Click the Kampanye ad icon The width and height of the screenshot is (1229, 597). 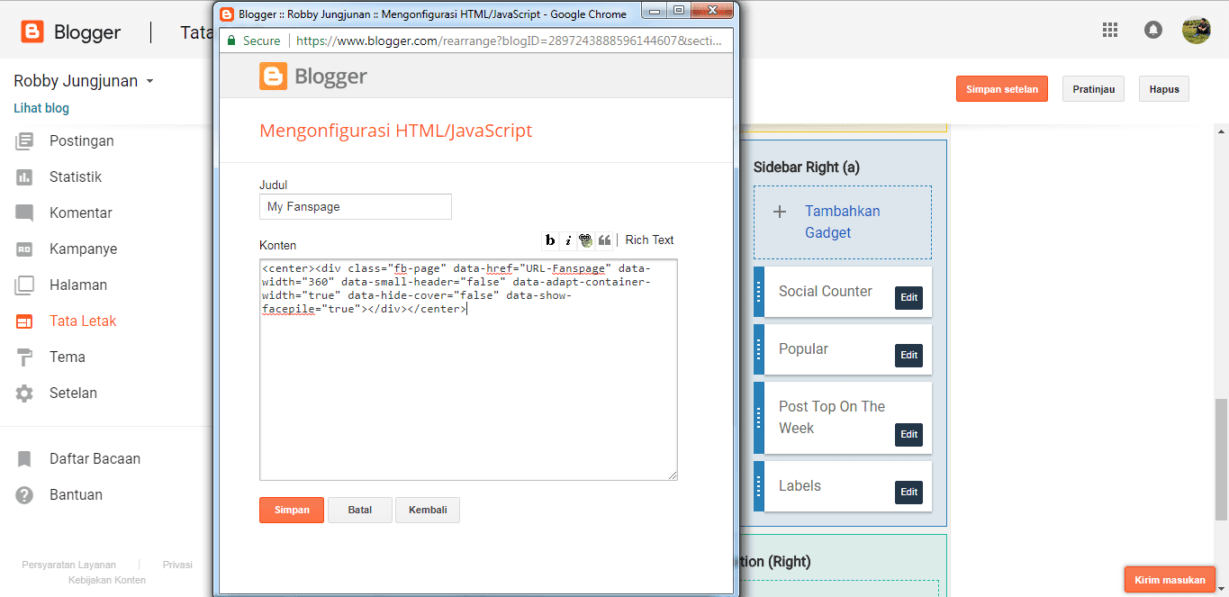click(24, 249)
